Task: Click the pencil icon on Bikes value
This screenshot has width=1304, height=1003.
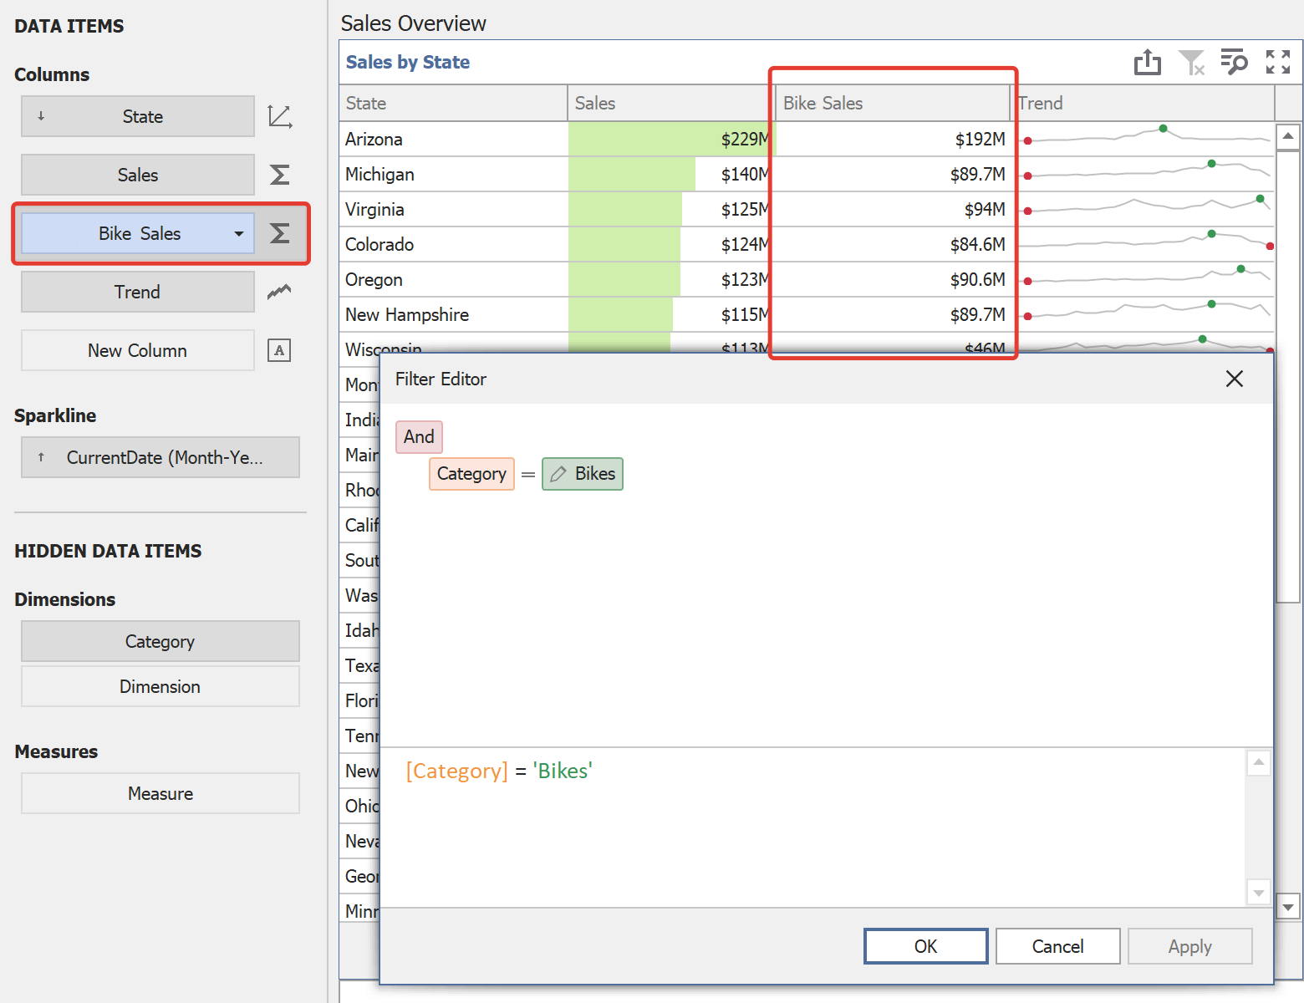Action: tap(558, 474)
